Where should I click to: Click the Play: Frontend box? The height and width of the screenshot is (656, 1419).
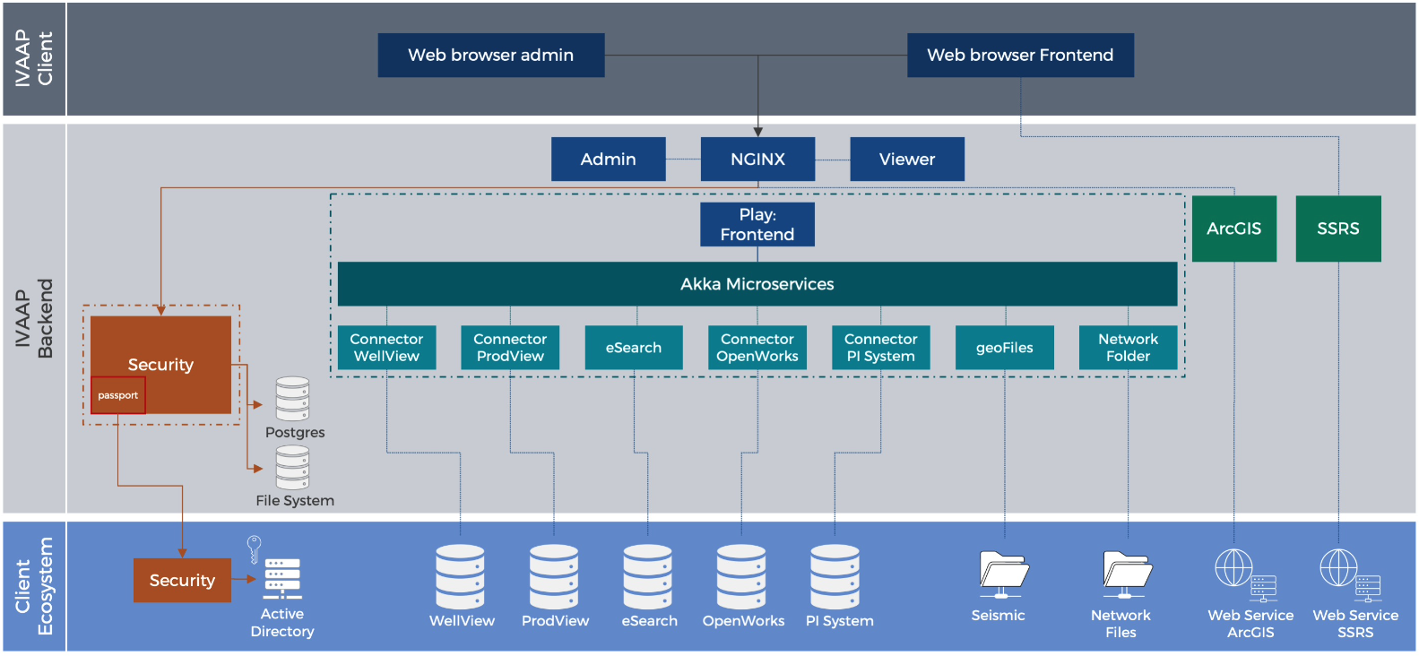(x=757, y=224)
